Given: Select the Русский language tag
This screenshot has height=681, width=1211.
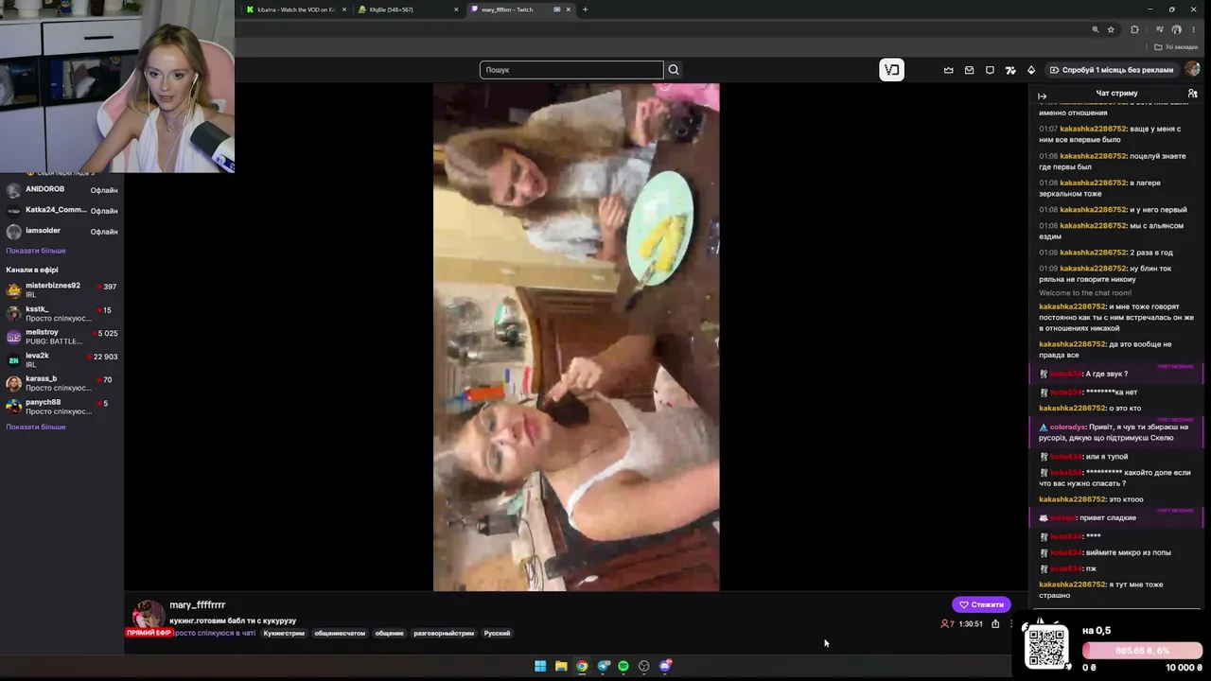Looking at the screenshot, I should coord(497,633).
